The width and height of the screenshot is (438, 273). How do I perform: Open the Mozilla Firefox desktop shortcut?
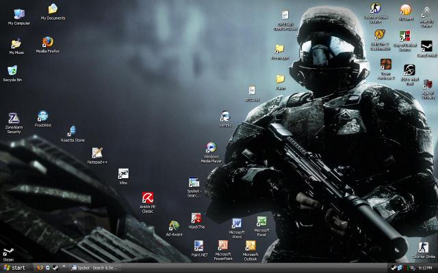click(48, 43)
